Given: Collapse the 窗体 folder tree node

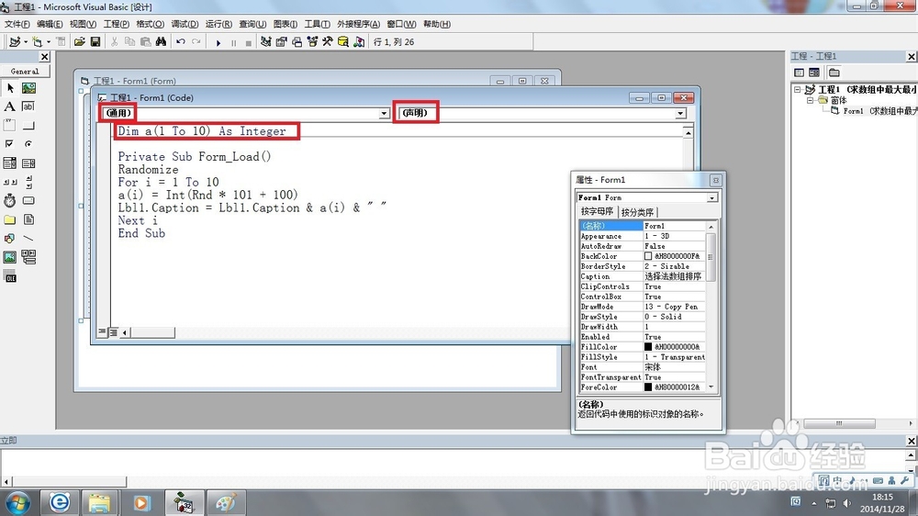Looking at the screenshot, I should [x=811, y=100].
